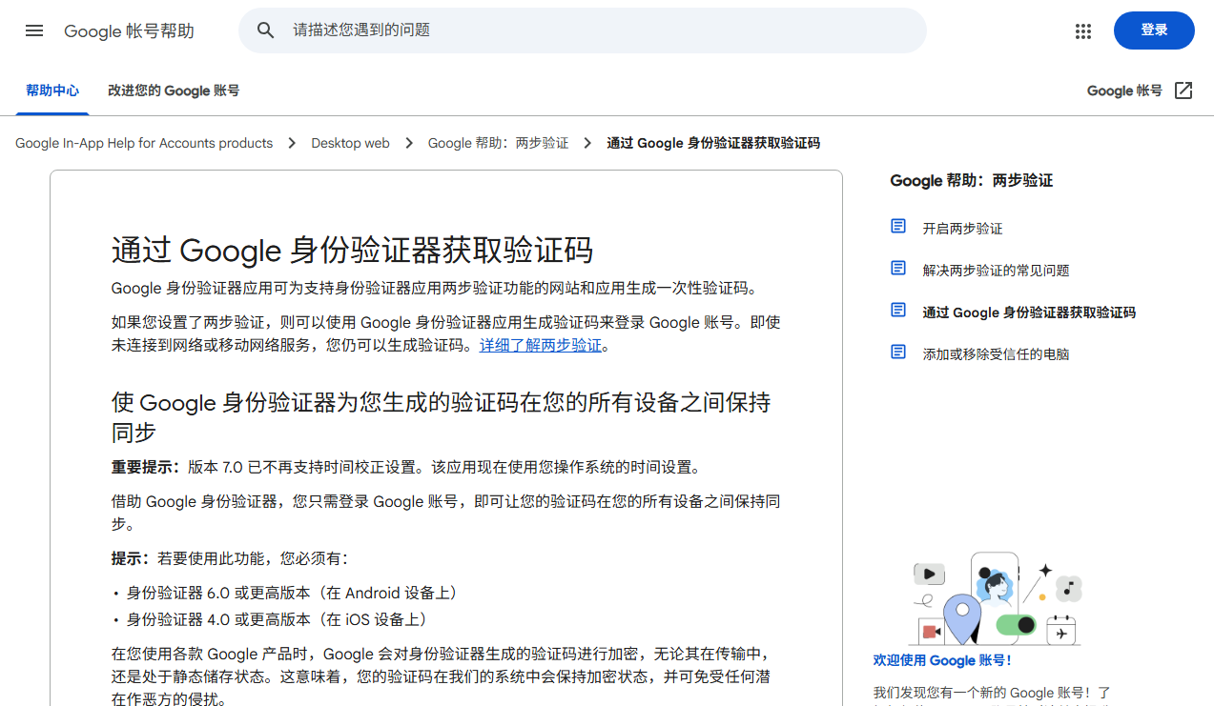Open the Desktop web breadcrumb
1214x706 pixels.
pyautogui.click(x=350, y=143)
